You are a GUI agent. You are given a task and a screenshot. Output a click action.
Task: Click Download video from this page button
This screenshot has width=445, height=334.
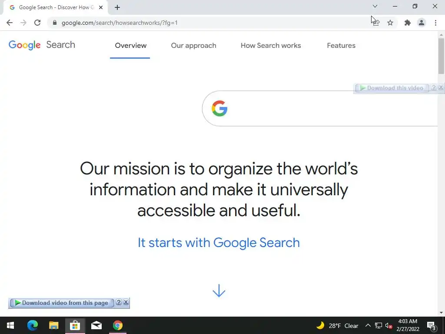62,303
